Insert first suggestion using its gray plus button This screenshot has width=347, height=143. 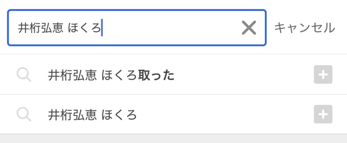[x=323, y=74]
